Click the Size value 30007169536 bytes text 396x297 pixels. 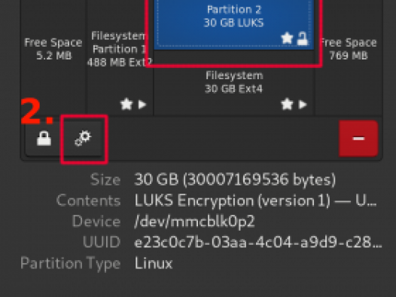click(x=235, y=179)
